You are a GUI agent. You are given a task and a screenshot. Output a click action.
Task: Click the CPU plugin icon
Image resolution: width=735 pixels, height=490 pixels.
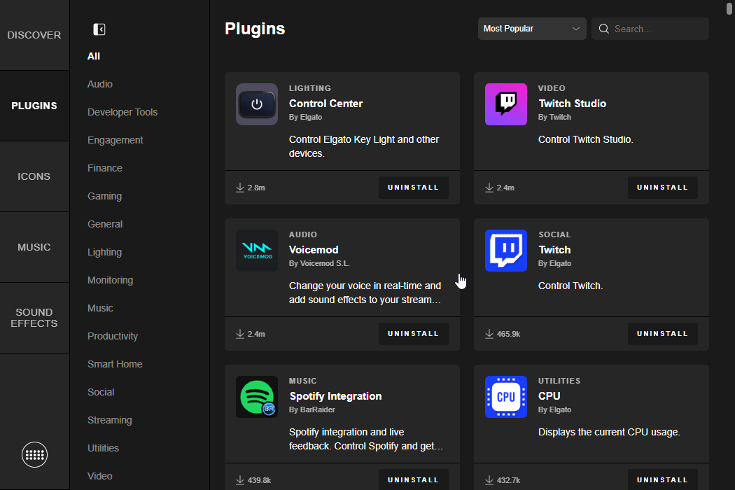coord(506,397)
